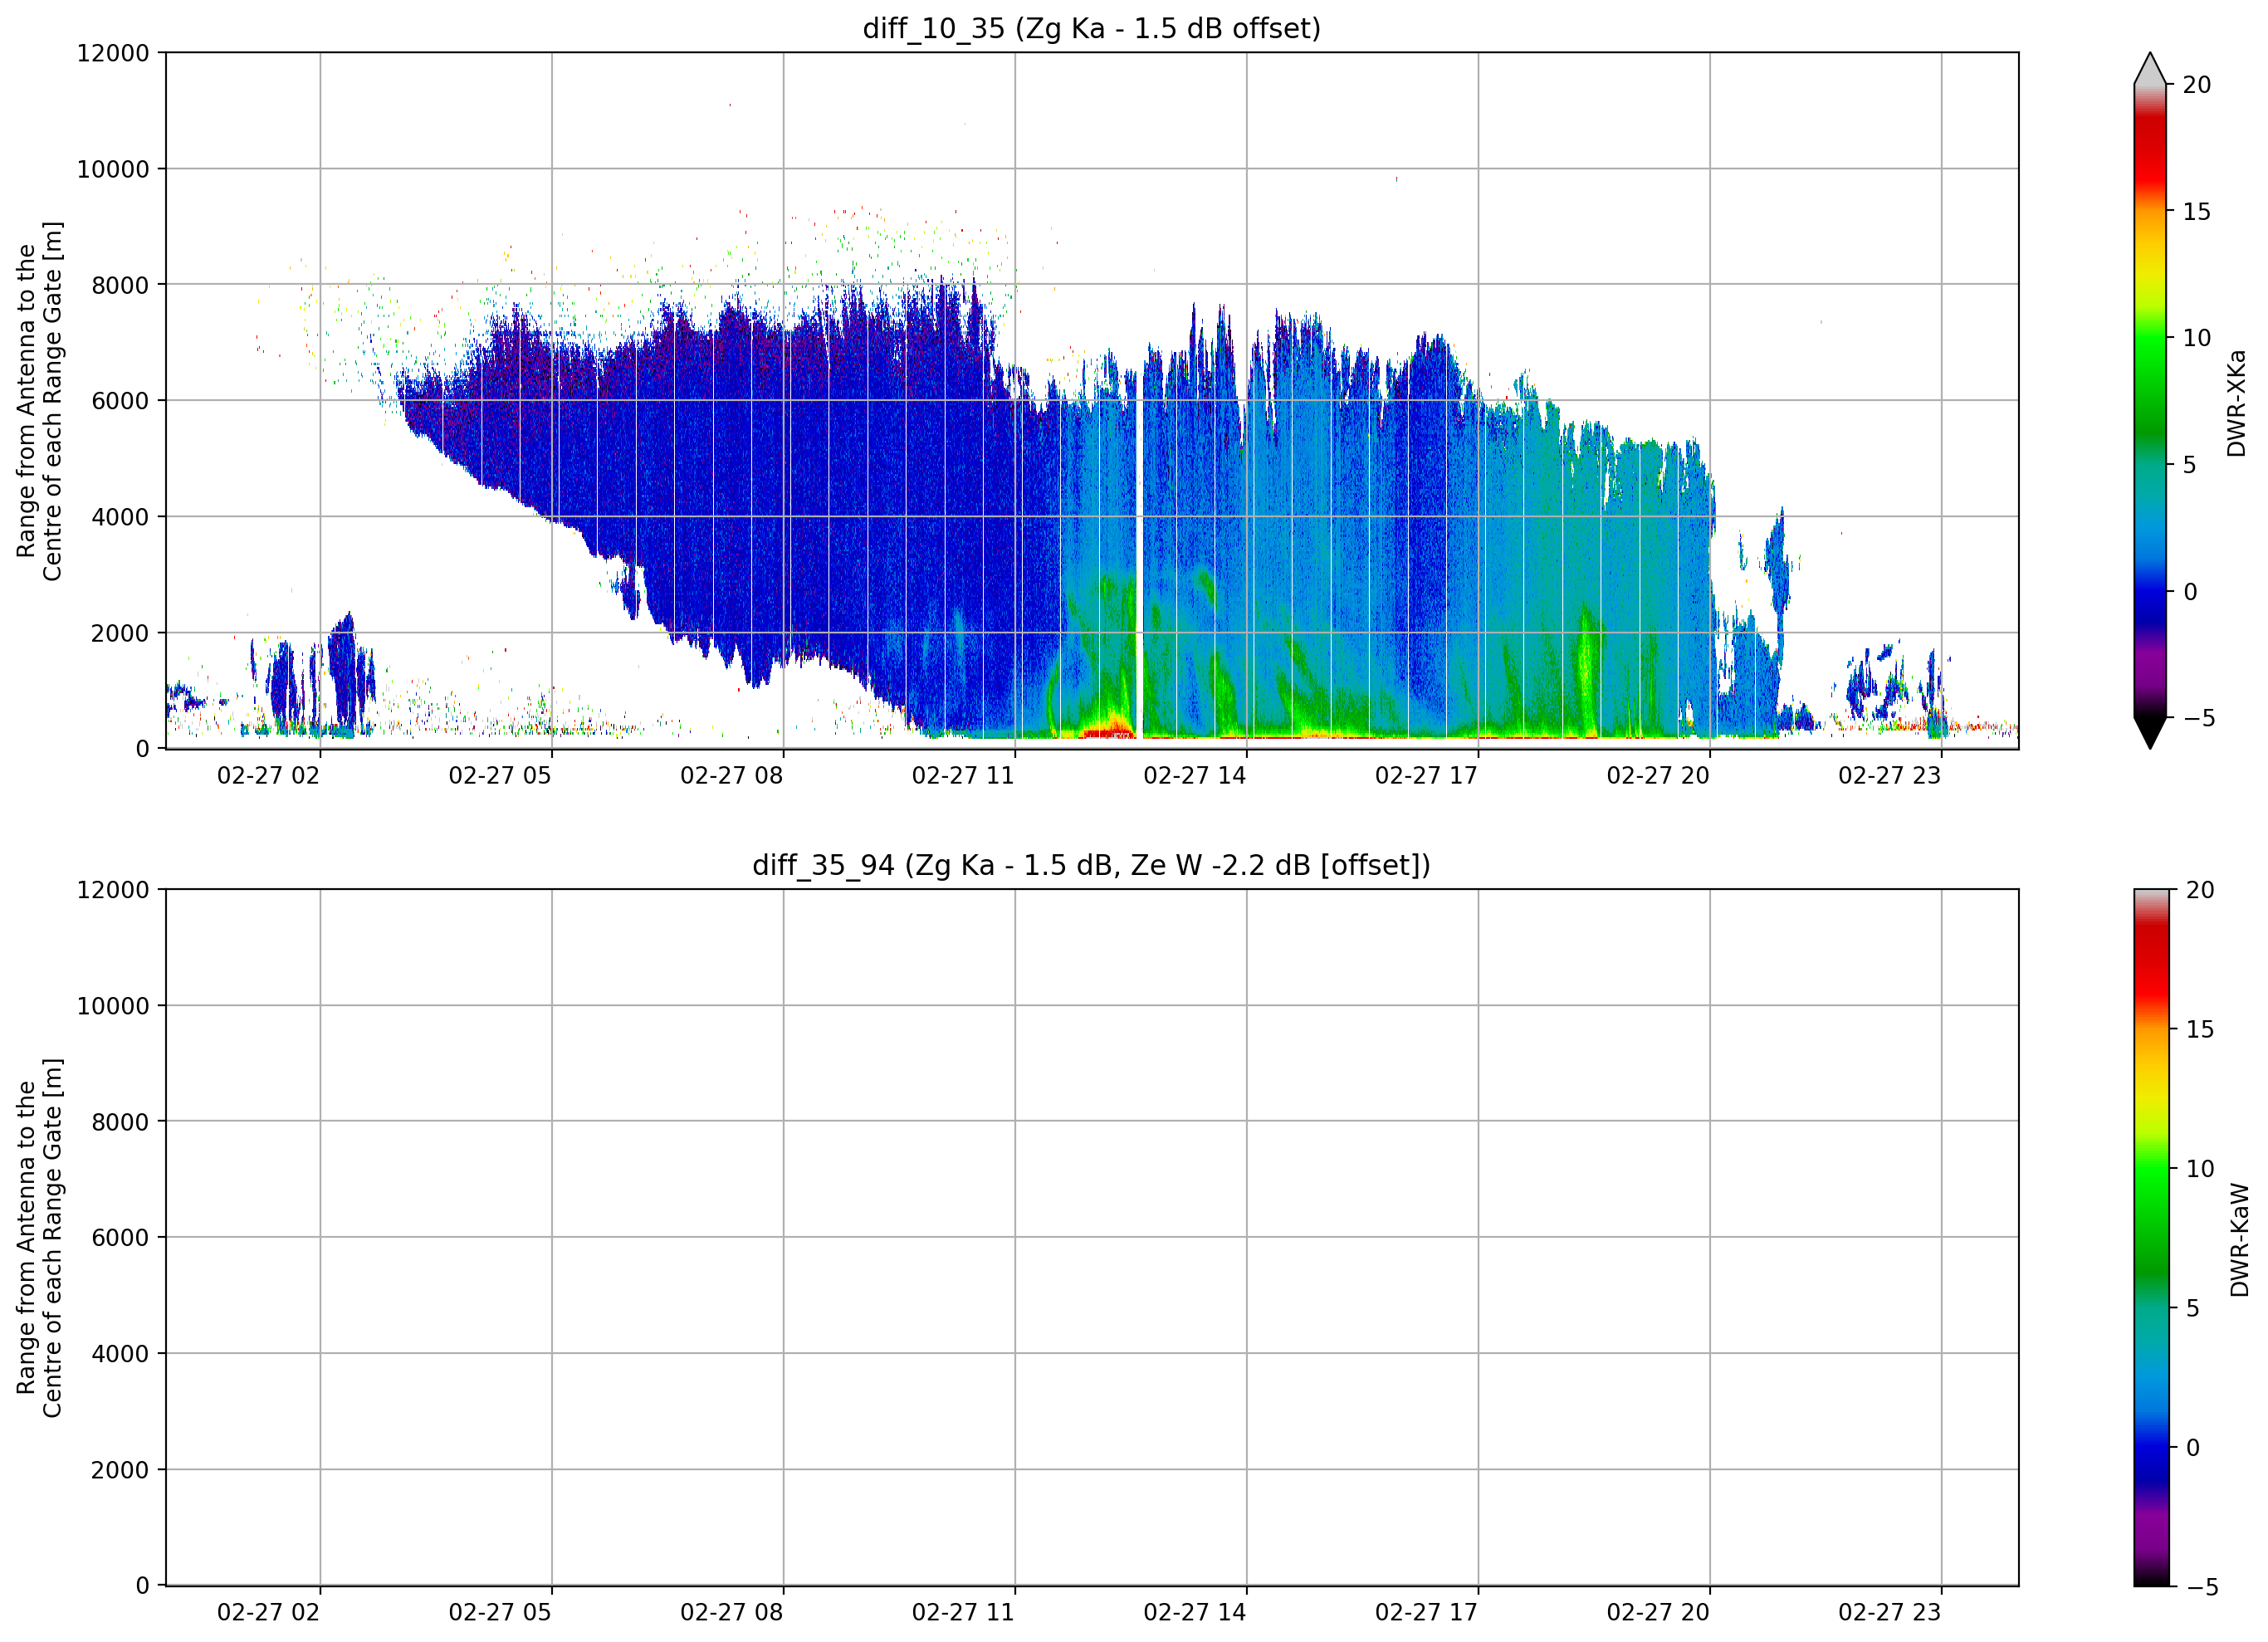
Task: Click the 15 tick on DWR-XKa colorbar
Action: 2196,212
